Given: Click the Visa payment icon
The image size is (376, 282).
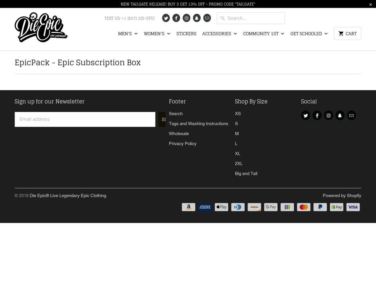Looking at the screenshot, I should pyautogui.click(x=353, y=207).
